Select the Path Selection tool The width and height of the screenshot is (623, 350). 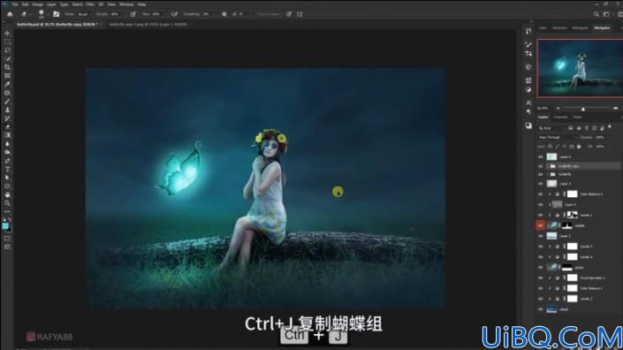[x=7, y=178]
